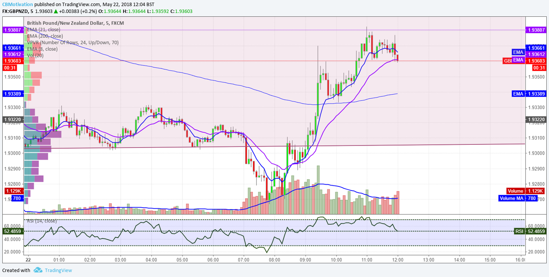Click gray 1.93220 label on left scale
This screenshot has width=549, height=277.
click(13, 120)
